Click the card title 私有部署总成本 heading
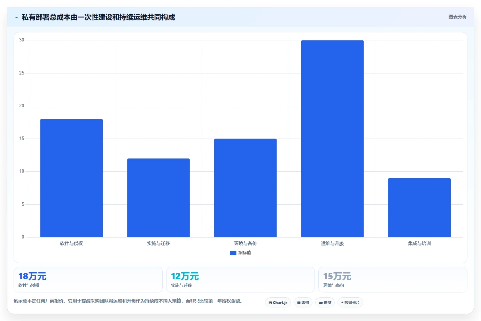 (x=98, y=17)
